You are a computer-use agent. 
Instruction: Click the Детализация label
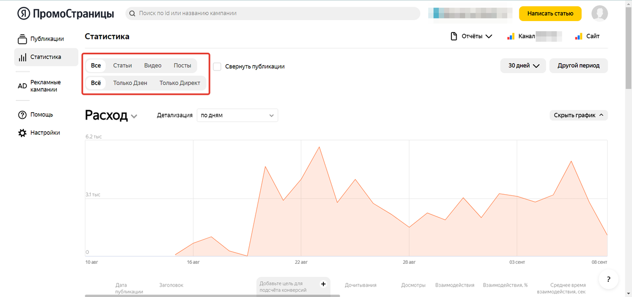pyautogui.click(x=175, y=115)
